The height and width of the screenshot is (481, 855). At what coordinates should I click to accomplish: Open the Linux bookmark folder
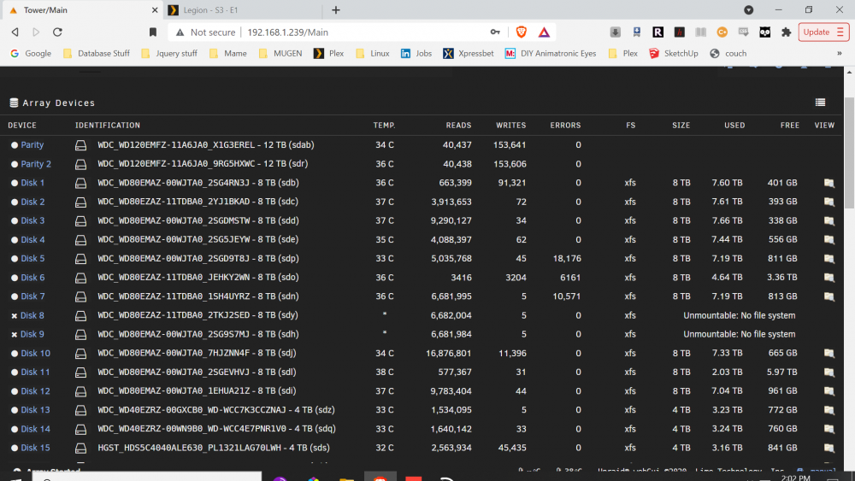pyautogui.click(x=373, y=53)
